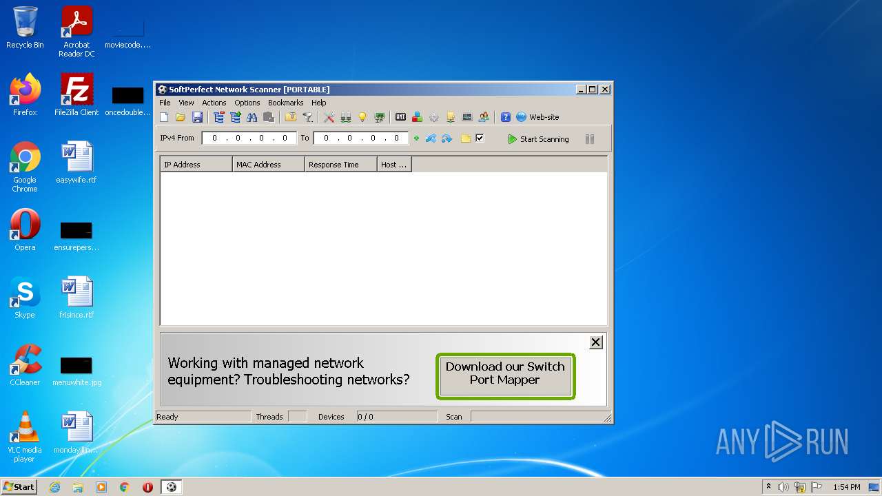Image resolution: width=882 pixels, height=496 pixels.
Task: Click the blue shuffle arrows icon by the IP range
Action: 431,138
